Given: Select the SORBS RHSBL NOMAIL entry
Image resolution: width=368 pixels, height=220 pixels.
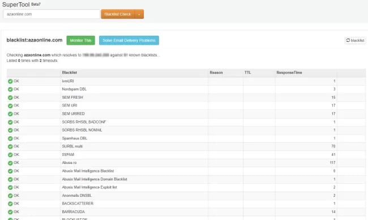Looking at the screenshot, I should (82, 130).
